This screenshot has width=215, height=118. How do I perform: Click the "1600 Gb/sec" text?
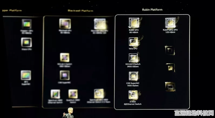(133, 86)
